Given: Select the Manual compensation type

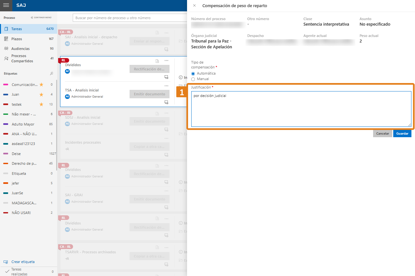Looking at the screenshot, I should click(x=193, y=79).
